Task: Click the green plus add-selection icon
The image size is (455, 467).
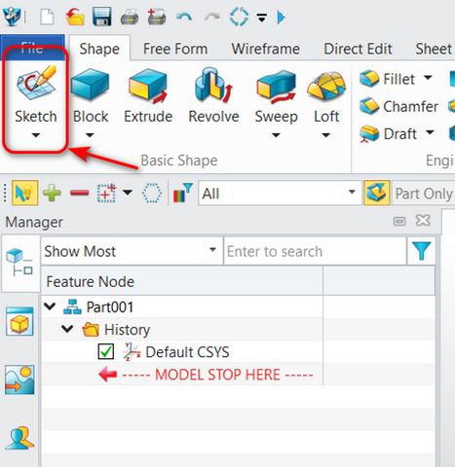Action: [52, 193]
